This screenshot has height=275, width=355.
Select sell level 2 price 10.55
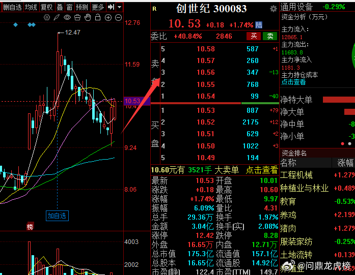click(206, 84)
